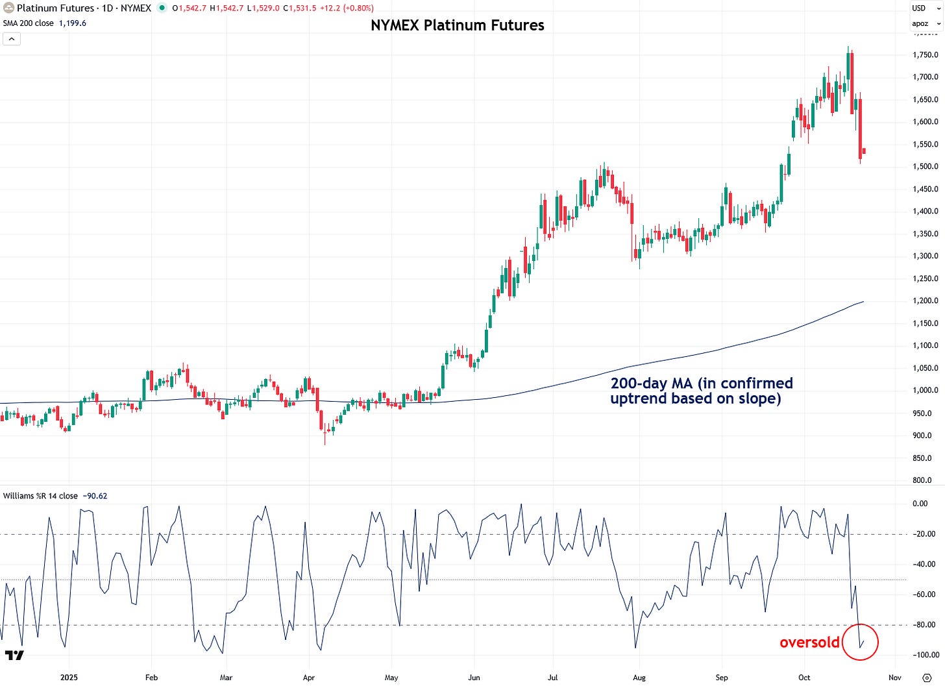945x686 pixels.
Task: Select the SMA 200 close indicator legend
Action: (x=29, y=23)
